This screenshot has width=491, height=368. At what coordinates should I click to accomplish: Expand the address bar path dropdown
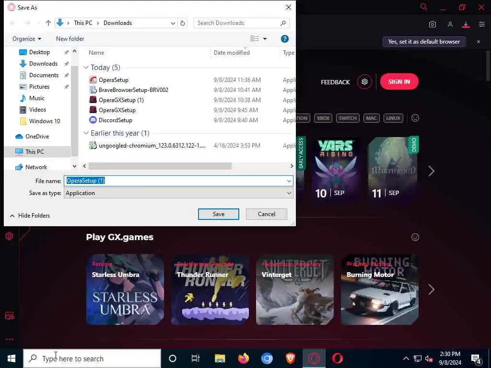173,23
